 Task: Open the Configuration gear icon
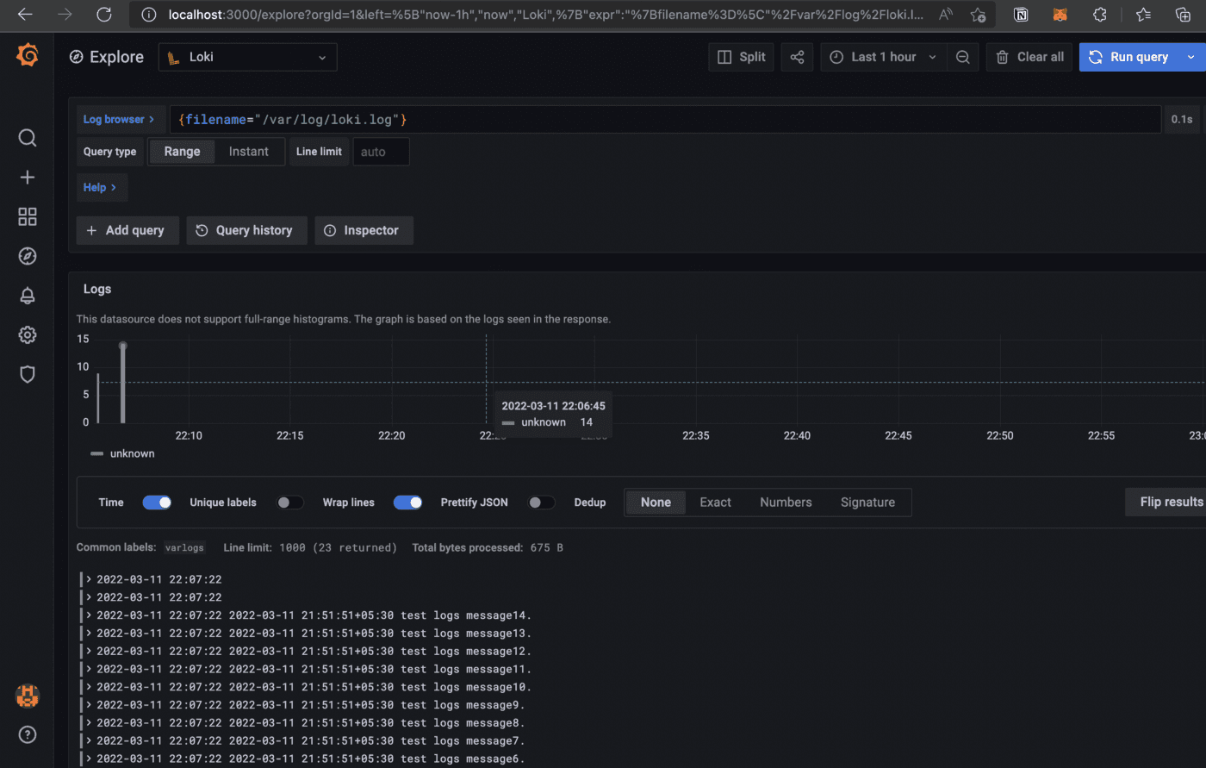pos(27,336)
